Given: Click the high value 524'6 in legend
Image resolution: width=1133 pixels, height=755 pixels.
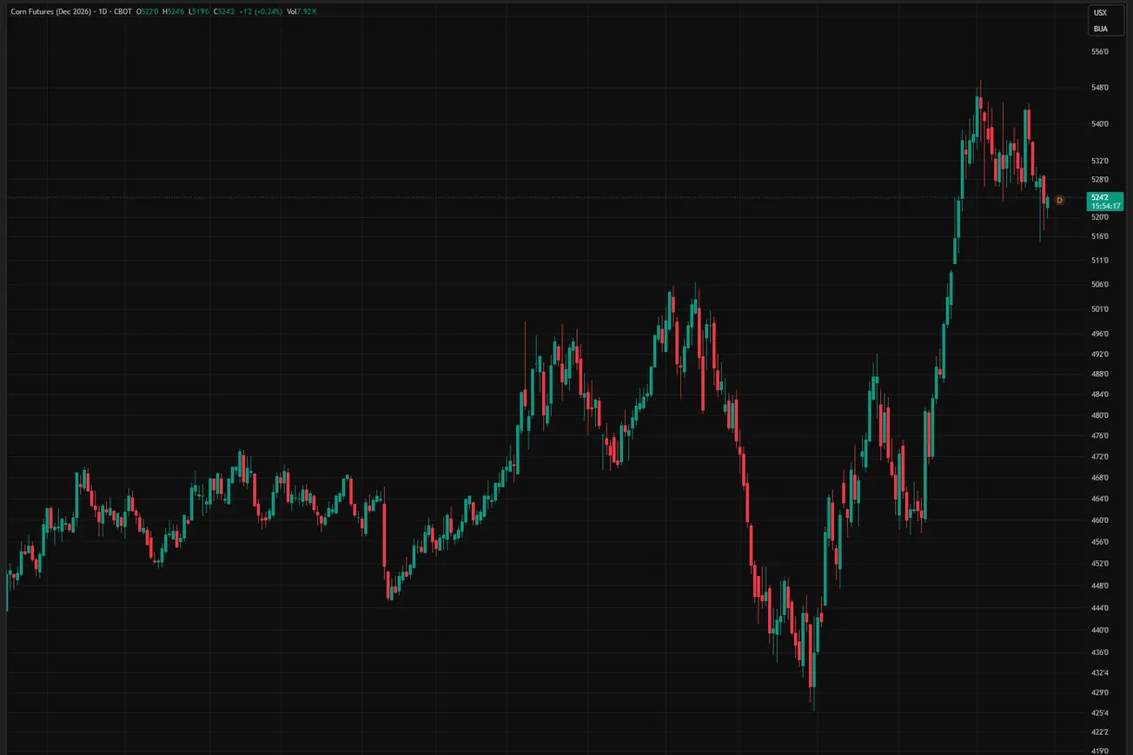Looking at the screenshot, I should [x=176, y=12].
